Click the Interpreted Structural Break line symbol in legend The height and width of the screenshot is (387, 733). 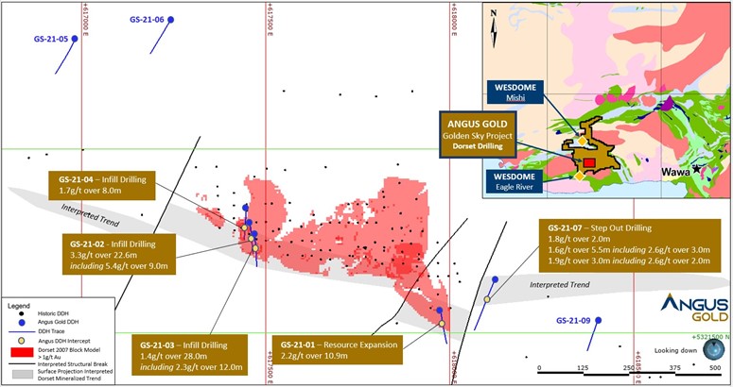click(20, 364)
